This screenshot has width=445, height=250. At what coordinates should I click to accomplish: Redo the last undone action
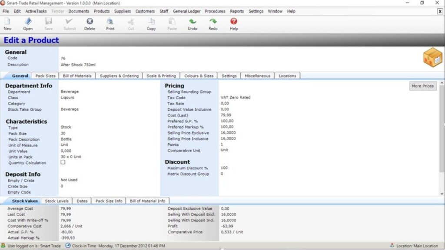click(213, 24)
